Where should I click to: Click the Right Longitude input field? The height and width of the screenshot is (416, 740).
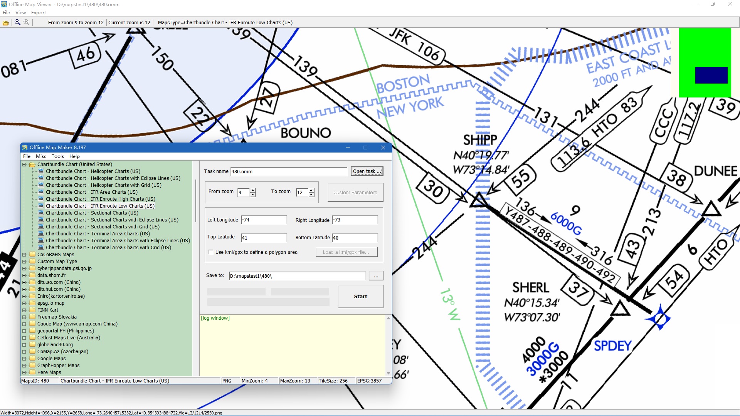pos(355,220)
